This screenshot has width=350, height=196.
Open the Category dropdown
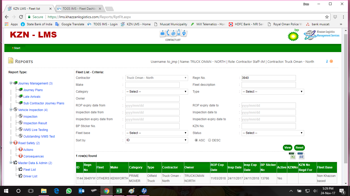pos(156,92)
